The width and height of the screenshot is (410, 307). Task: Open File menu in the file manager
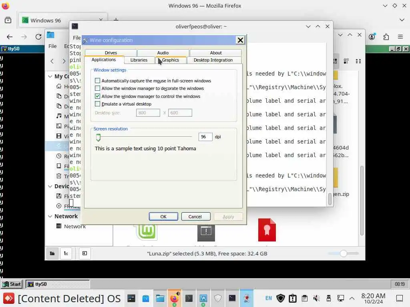click(x=52, y=46)
